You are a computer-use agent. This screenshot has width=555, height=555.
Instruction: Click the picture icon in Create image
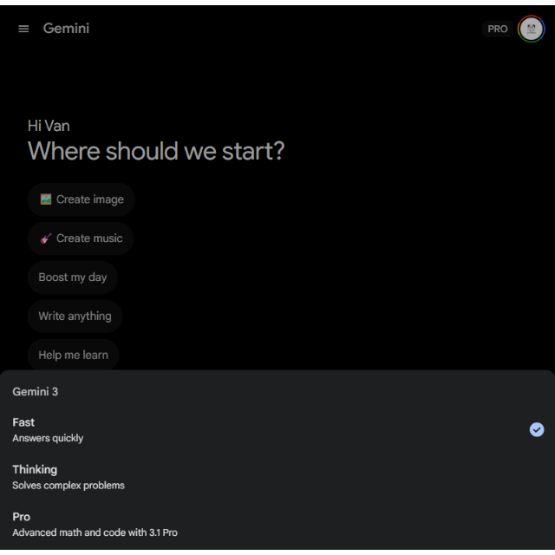point(46,199)
